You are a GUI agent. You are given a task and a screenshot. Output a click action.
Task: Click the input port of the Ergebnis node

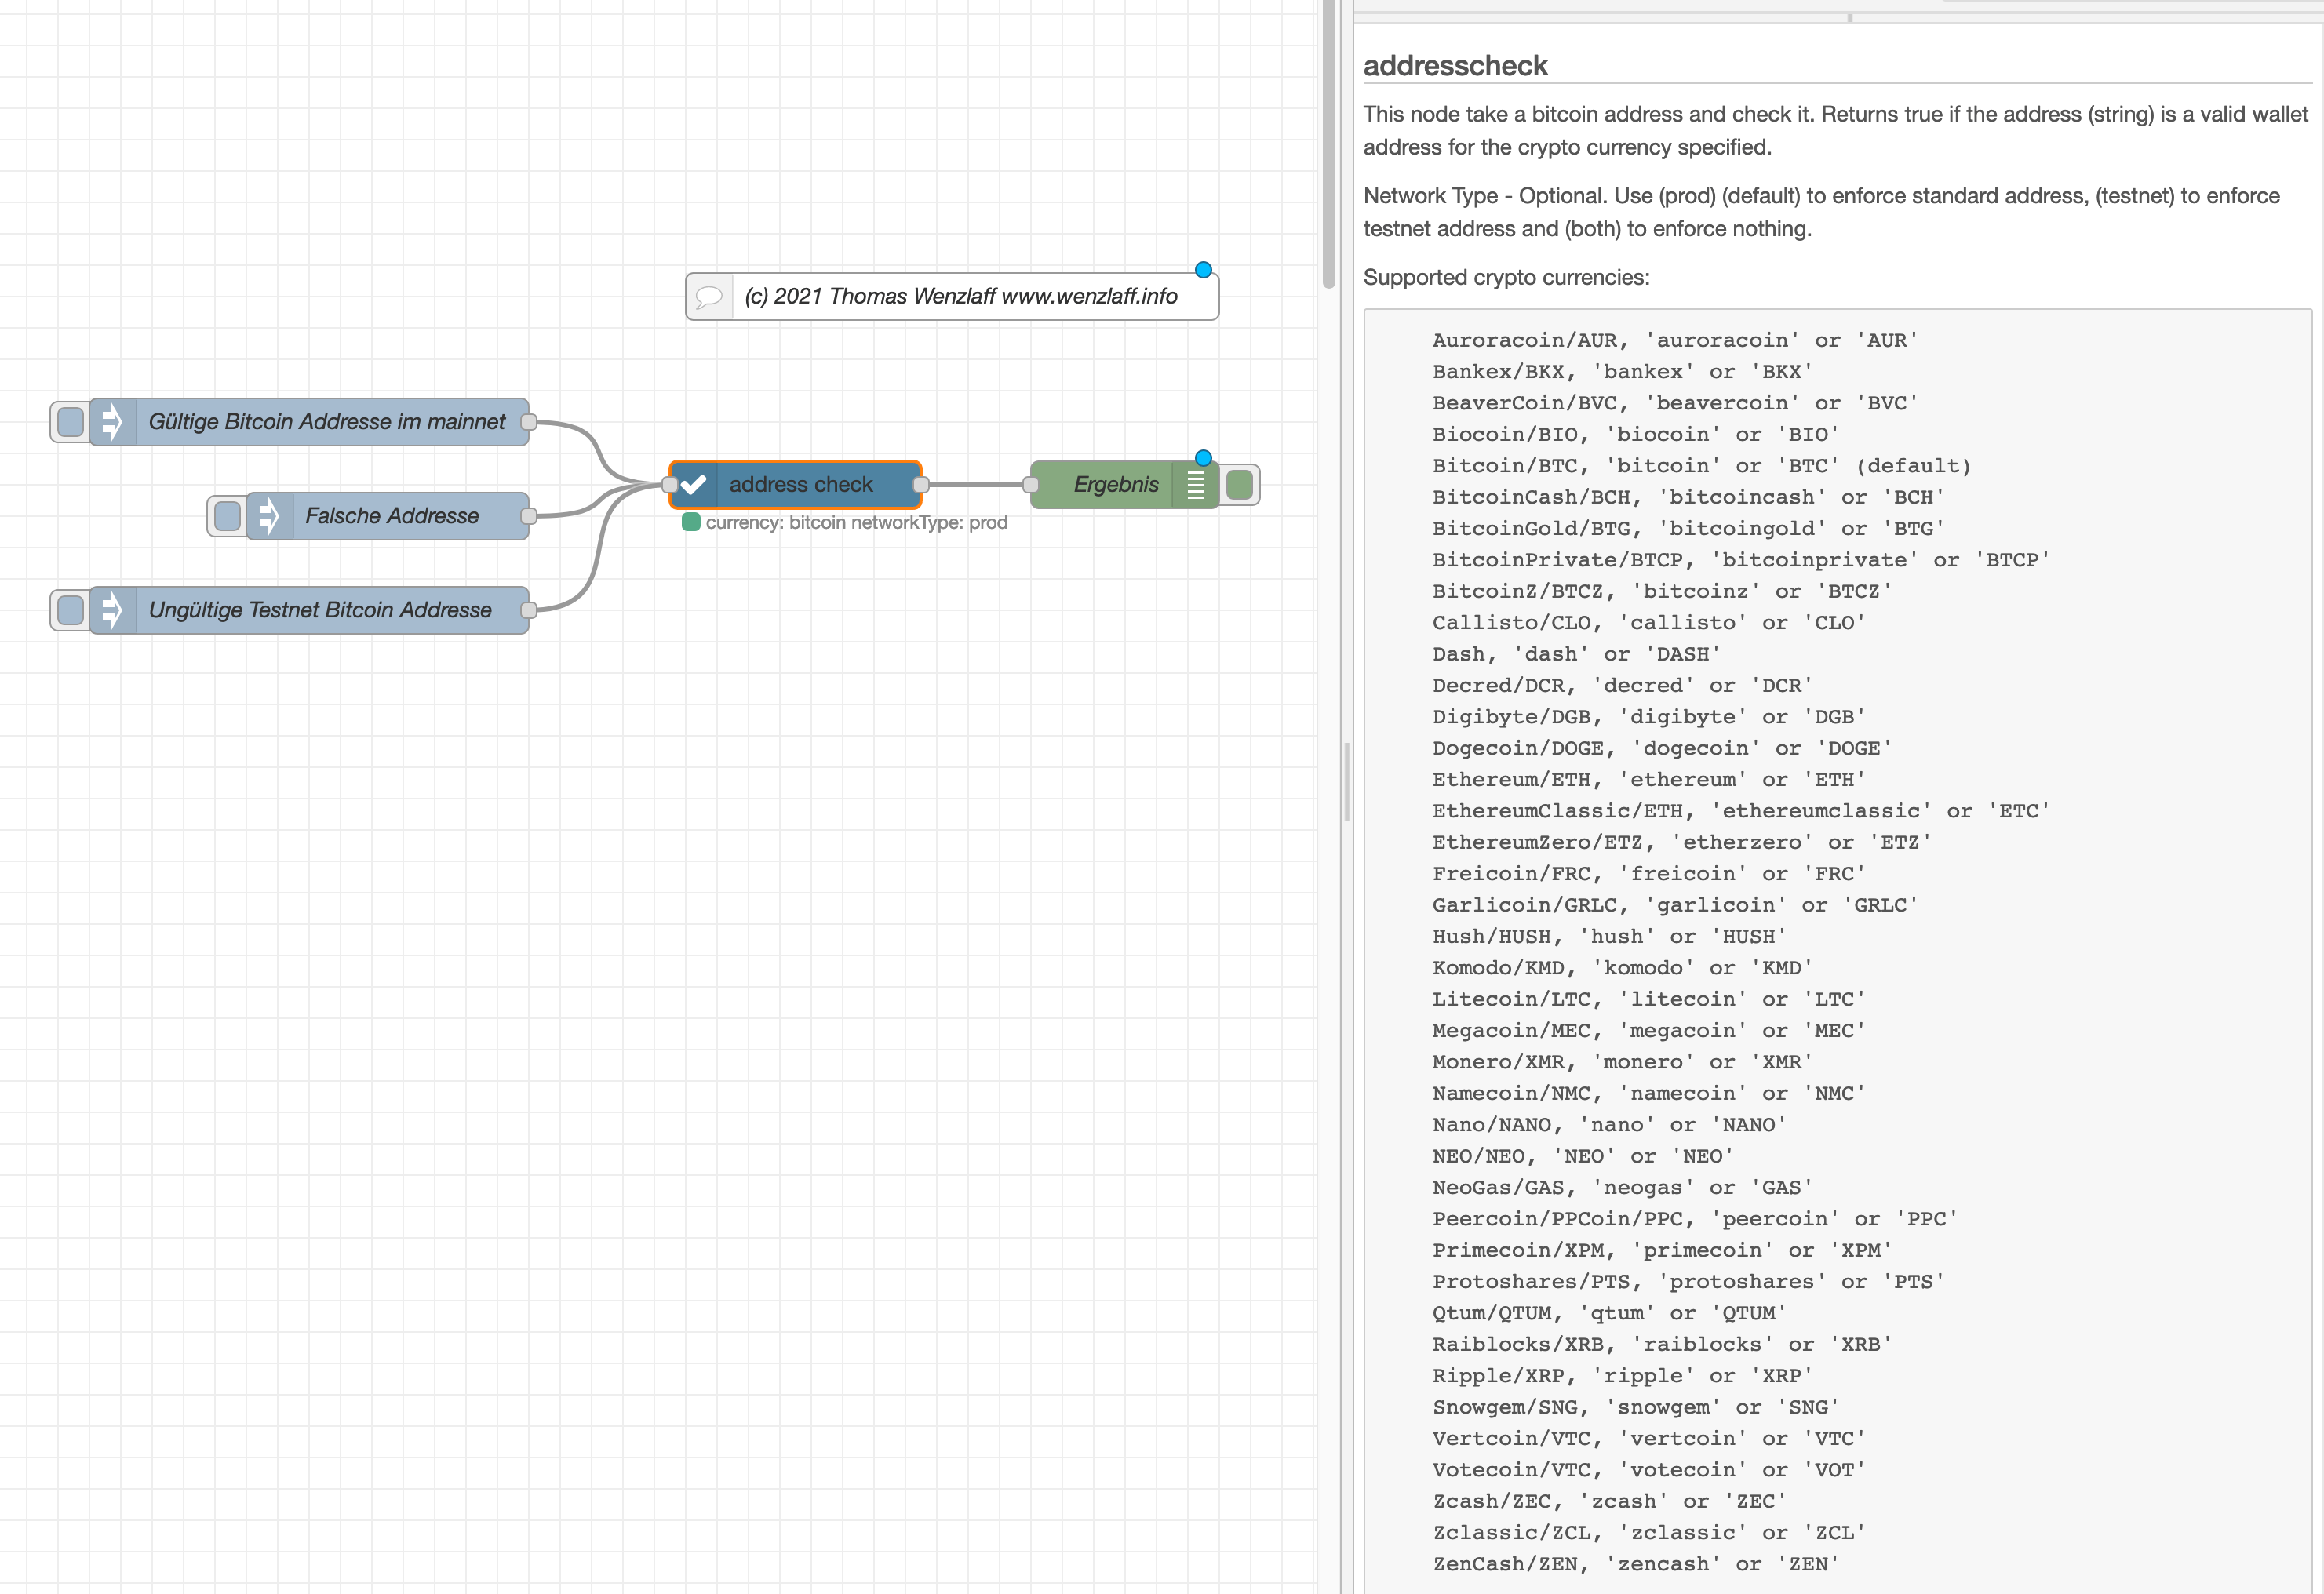pos(1031,484)
